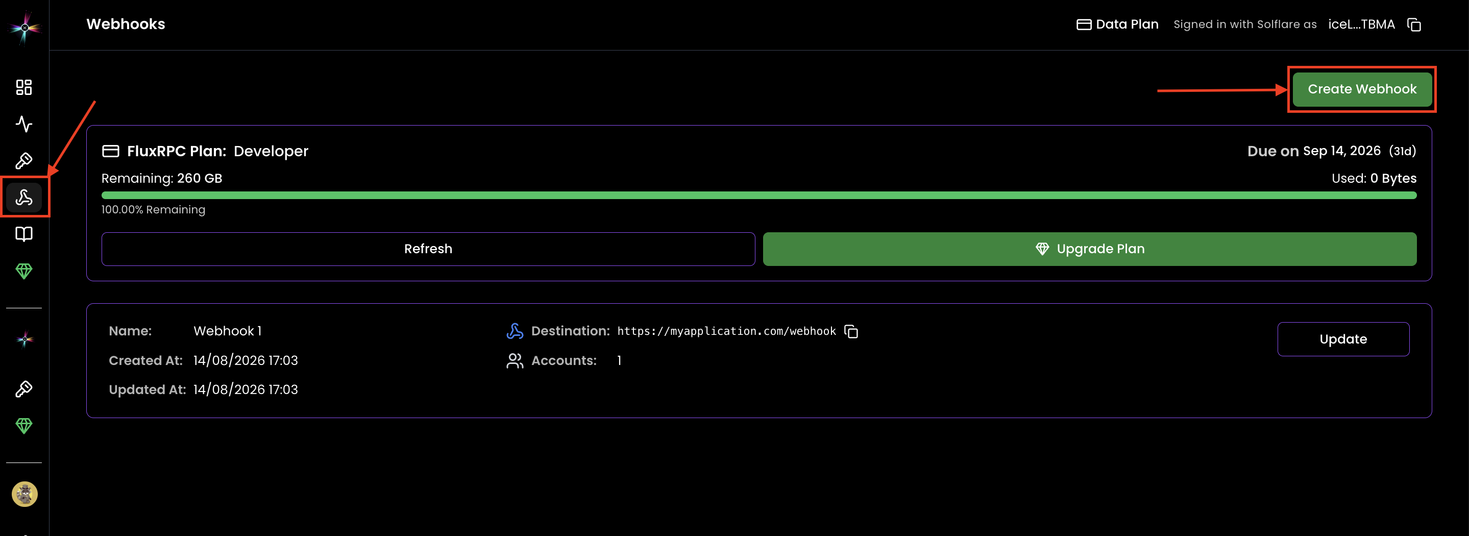Click the small starburst logo below the sidebar divider
This screenshot has height=536, width=1469.
click(x=25, y=339)
